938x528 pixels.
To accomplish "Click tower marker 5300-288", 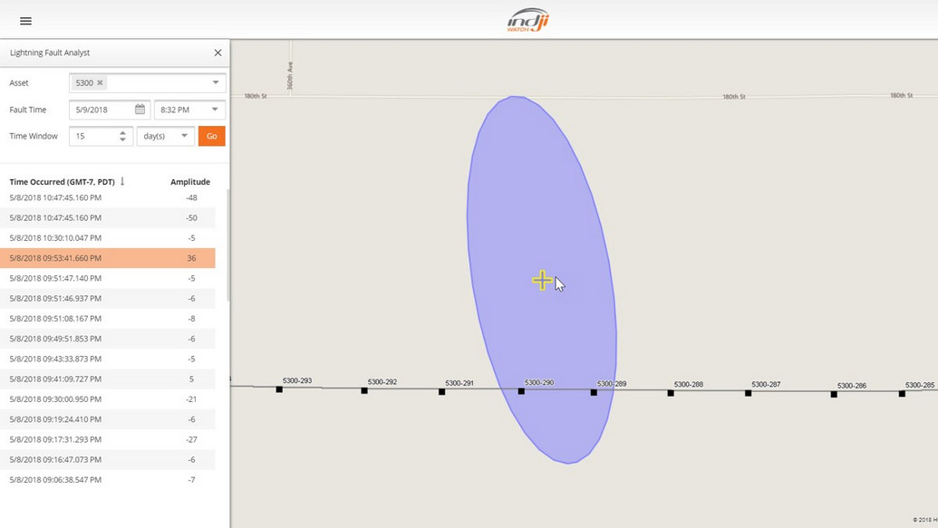I will (671, 393).
